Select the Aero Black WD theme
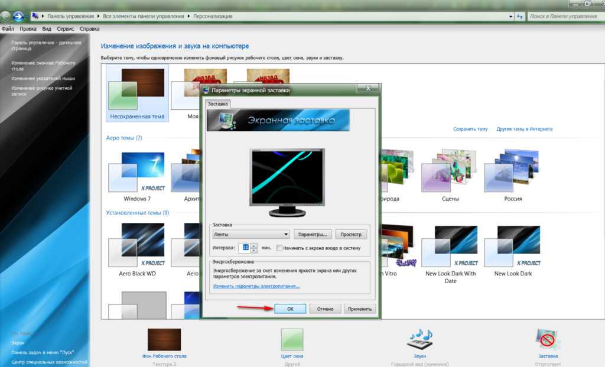This screenshot has height=367, width=605. (x=137, y=248)
